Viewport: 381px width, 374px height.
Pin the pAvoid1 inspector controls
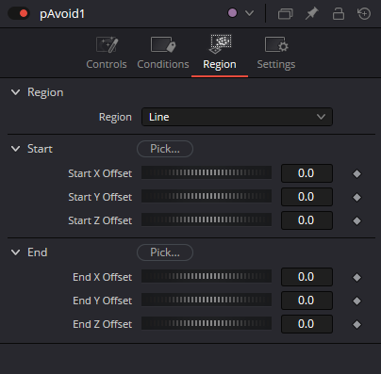(311, 13)
